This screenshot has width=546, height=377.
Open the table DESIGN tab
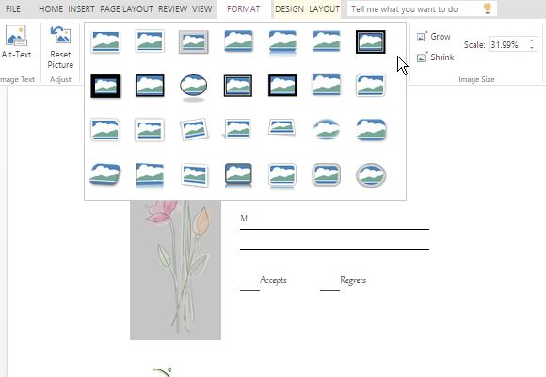click(x=289, y=9)
